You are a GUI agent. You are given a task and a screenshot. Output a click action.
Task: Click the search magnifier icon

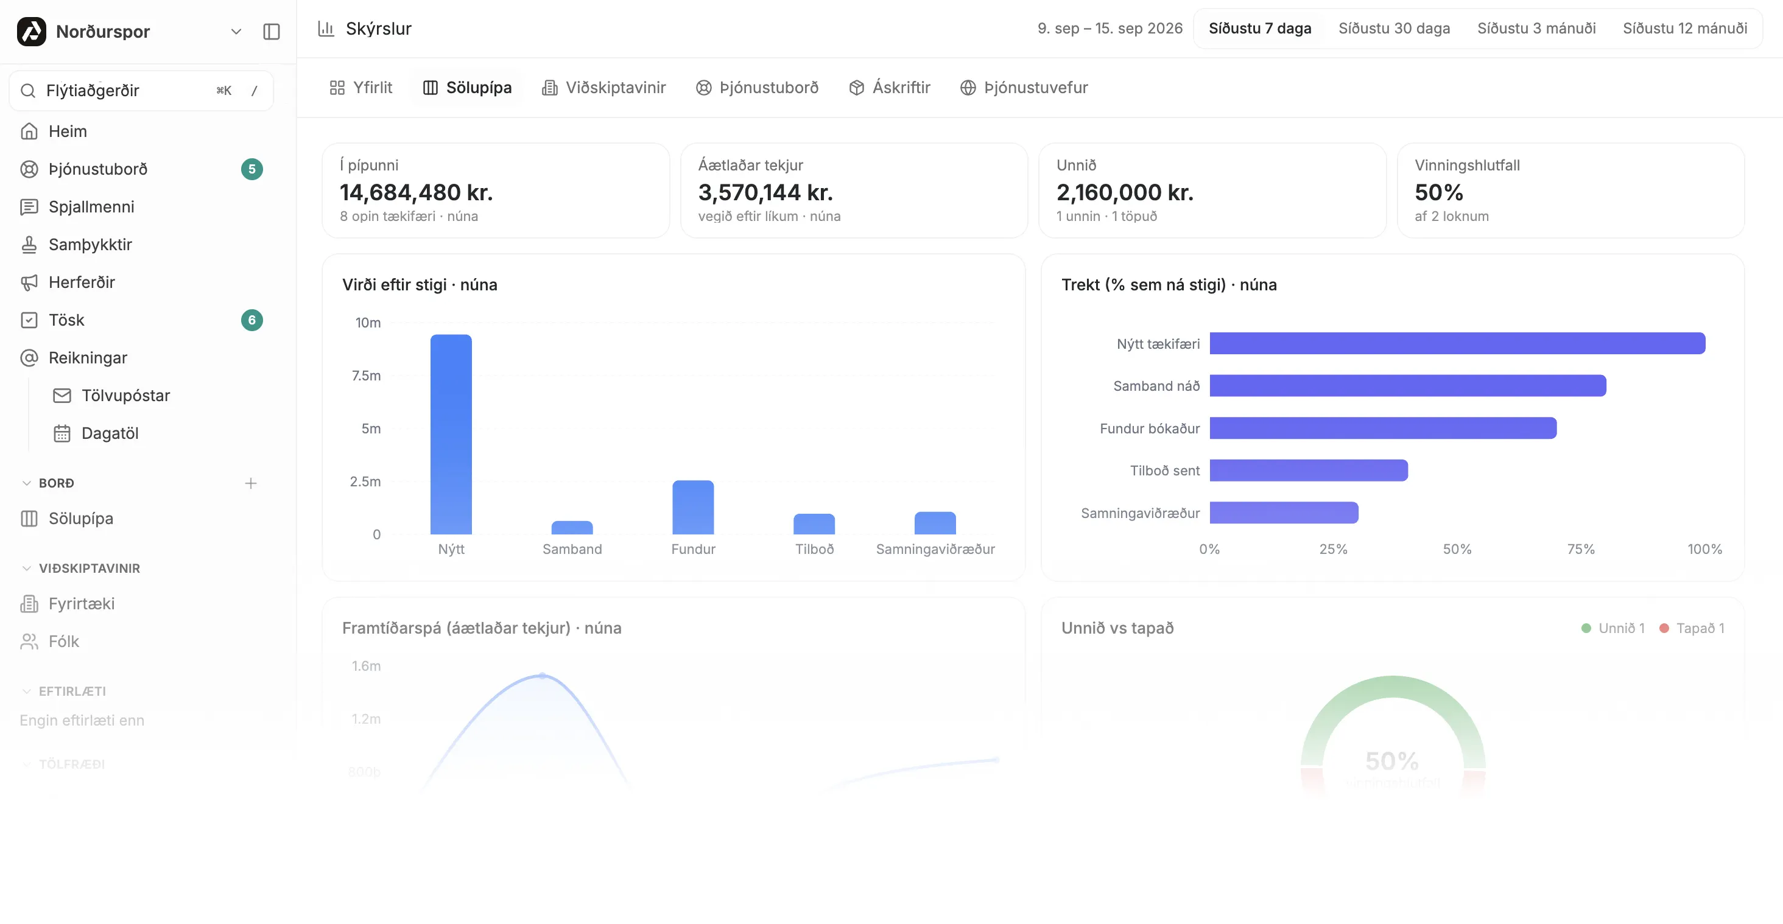[29, 91]
